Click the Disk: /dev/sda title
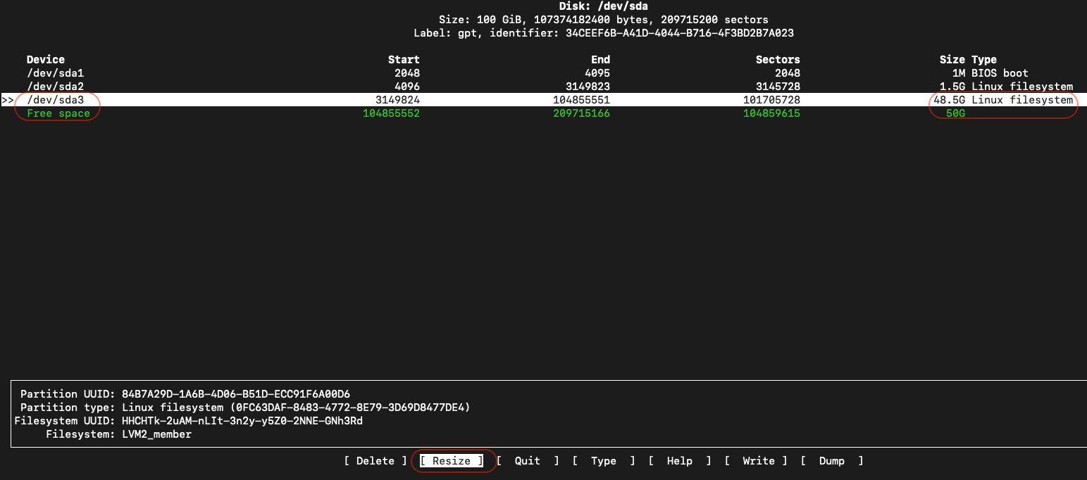This screenshot has height=480, width=1087. point(603,6)
